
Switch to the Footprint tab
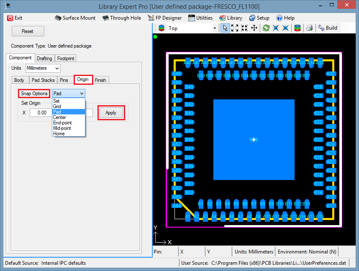coord(66,58)
